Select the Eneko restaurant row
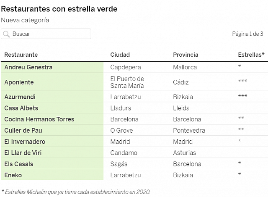 [x=13, y=175]
